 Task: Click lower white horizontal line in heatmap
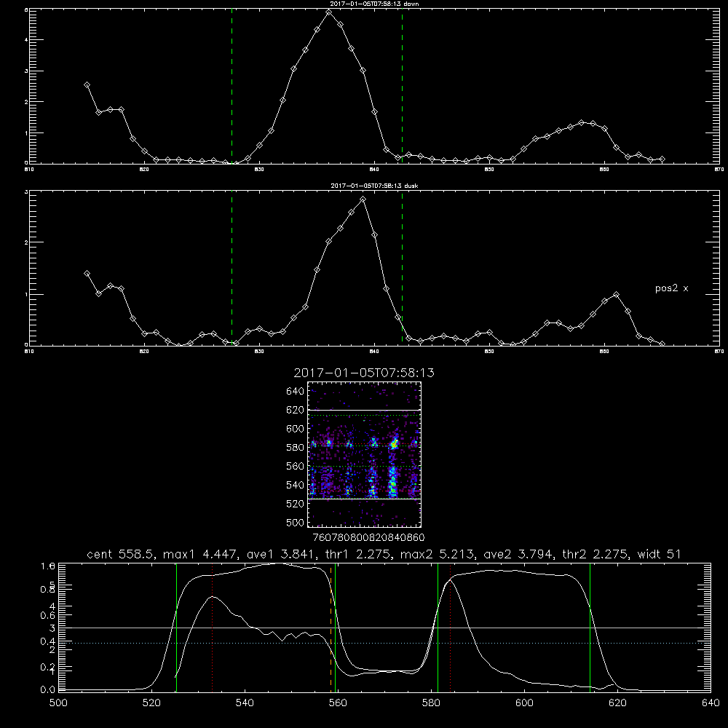tap(364, 499)
